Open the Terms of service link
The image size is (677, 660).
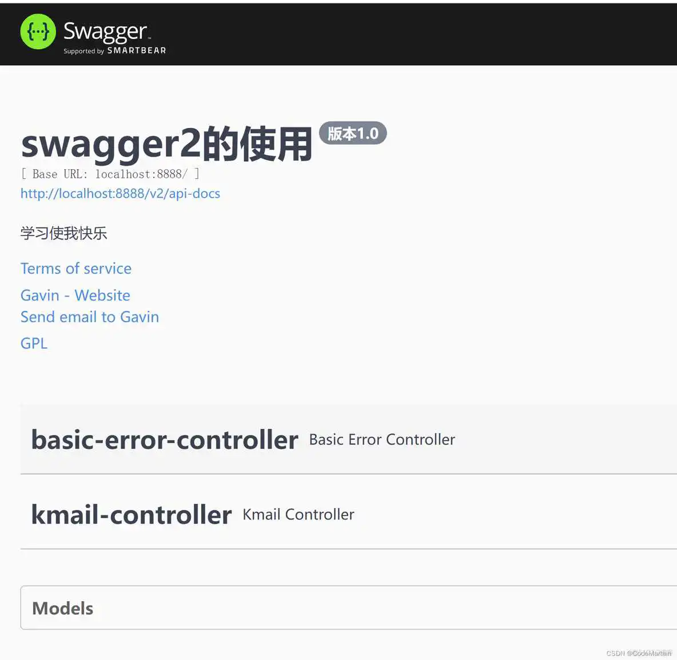click(x=76, y=269)
